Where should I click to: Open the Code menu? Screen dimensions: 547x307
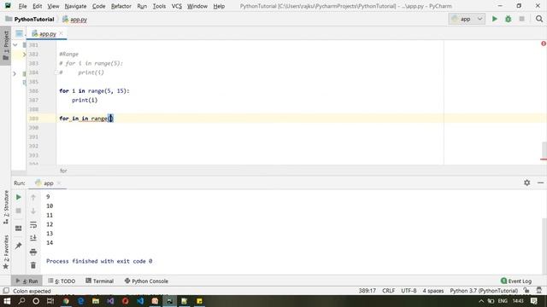coord(99,6)
